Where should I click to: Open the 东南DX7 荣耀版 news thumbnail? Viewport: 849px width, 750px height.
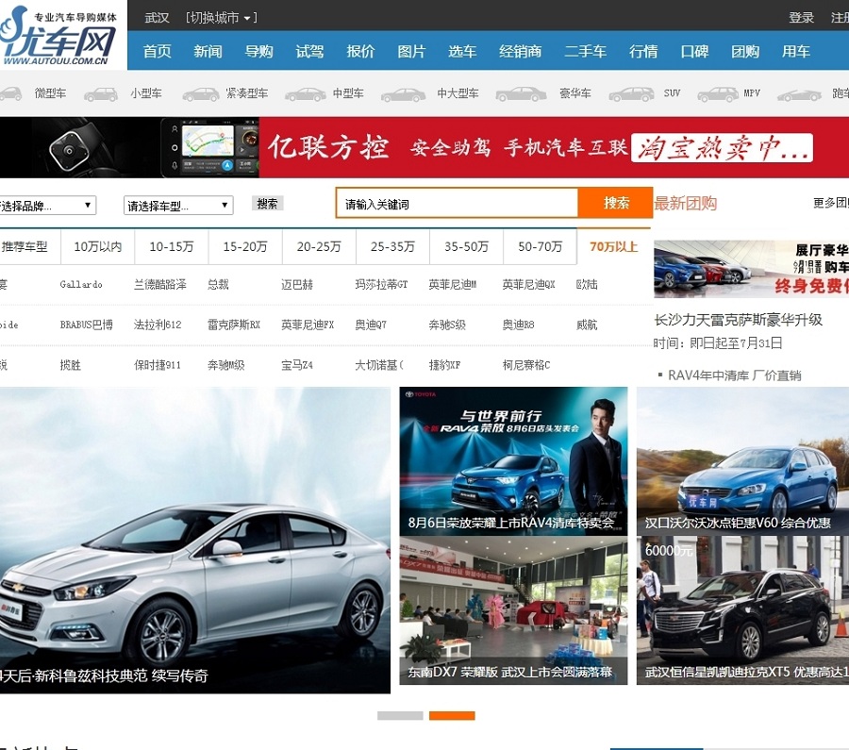513,610
